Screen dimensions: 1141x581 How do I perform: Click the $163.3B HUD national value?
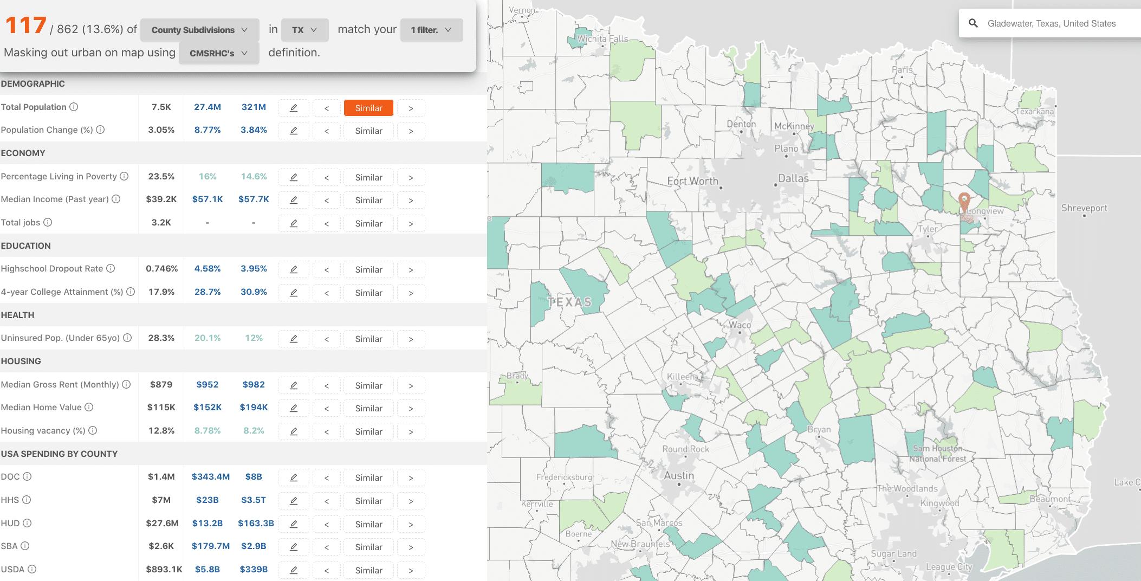pyautogui.click(x=256, y=523)
